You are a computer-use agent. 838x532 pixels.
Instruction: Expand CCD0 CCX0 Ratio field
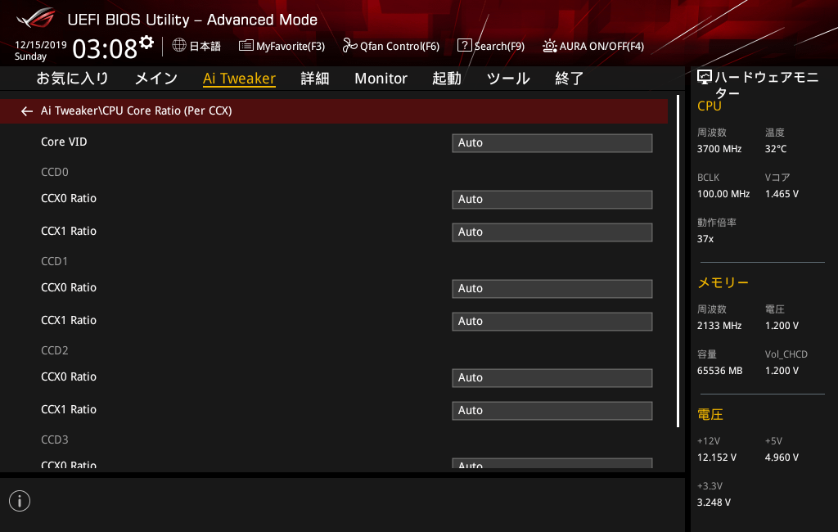click(552, 200)
